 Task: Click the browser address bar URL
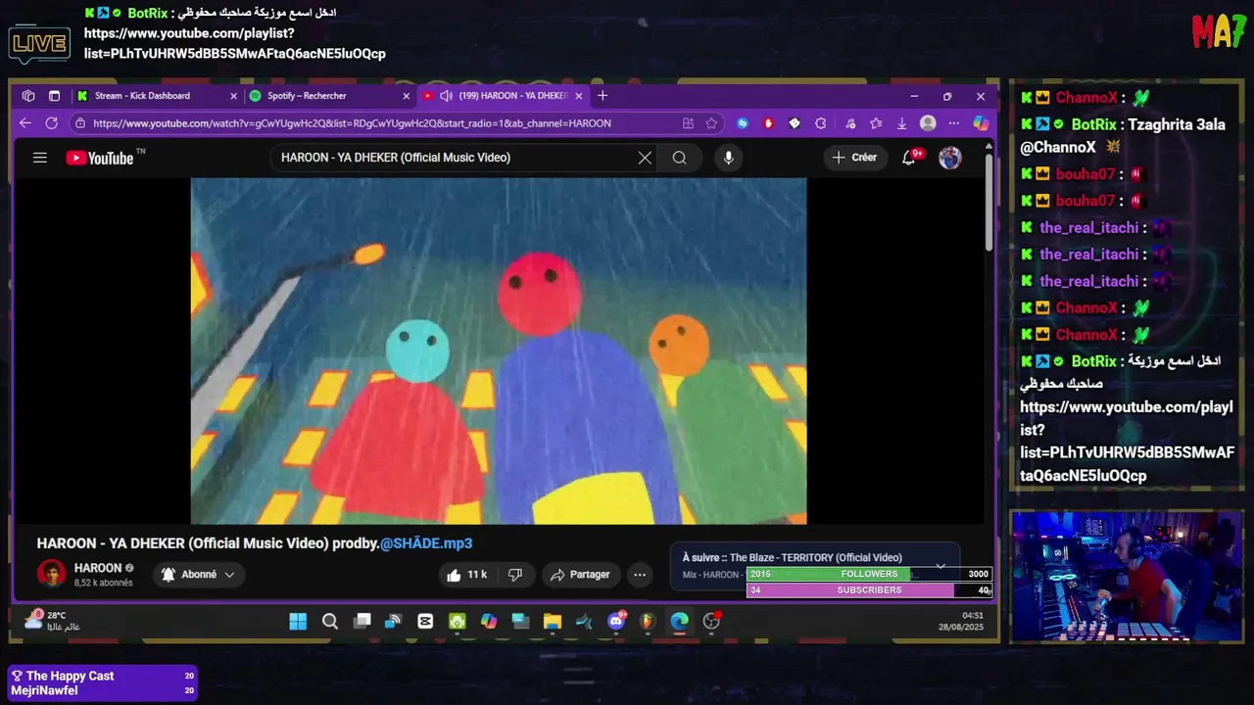coord(353,123)
